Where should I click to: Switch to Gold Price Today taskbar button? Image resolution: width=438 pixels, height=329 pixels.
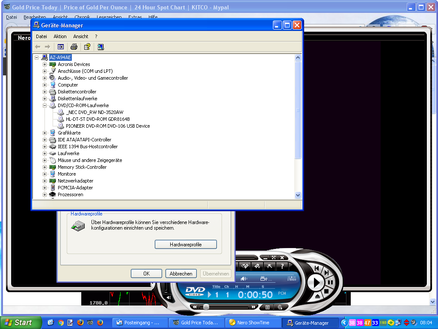[x=197, y=323]
